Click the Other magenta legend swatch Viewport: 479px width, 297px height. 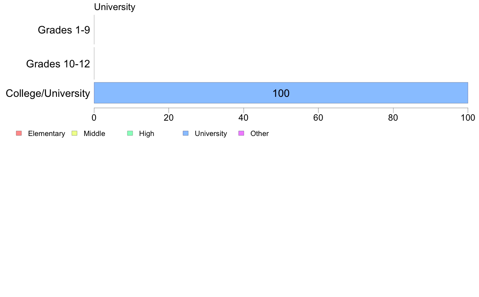(x=241, y=133)
